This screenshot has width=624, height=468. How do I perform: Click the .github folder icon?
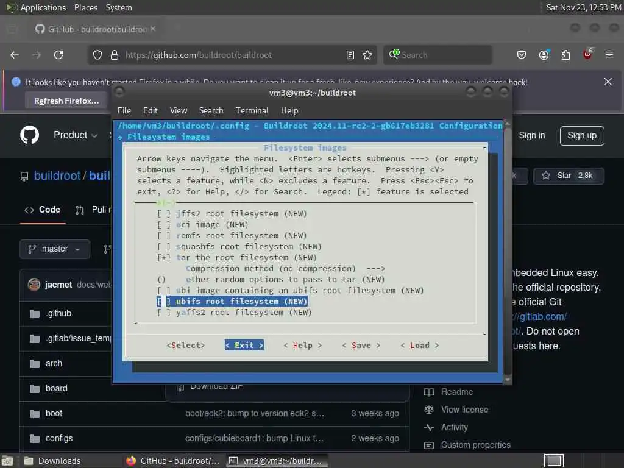click(x=35, y=314)
